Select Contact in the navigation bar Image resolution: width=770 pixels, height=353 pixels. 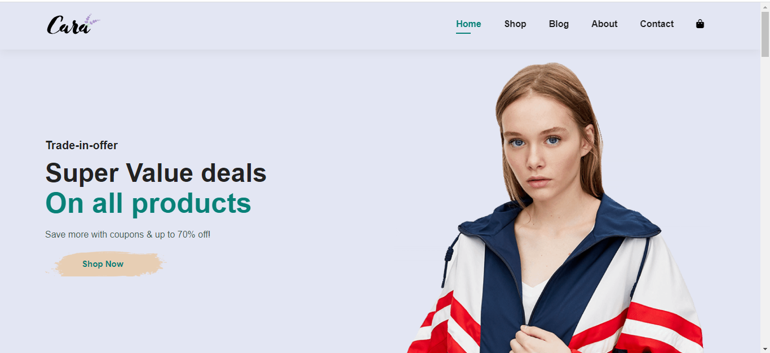[657, 24]
